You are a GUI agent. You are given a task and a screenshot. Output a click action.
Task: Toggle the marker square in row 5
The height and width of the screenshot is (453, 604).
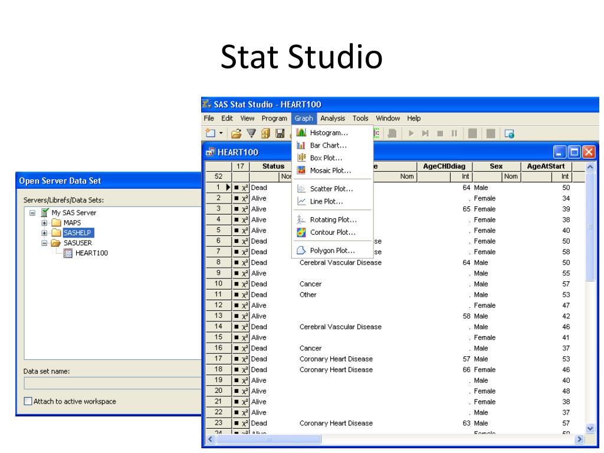236,231
